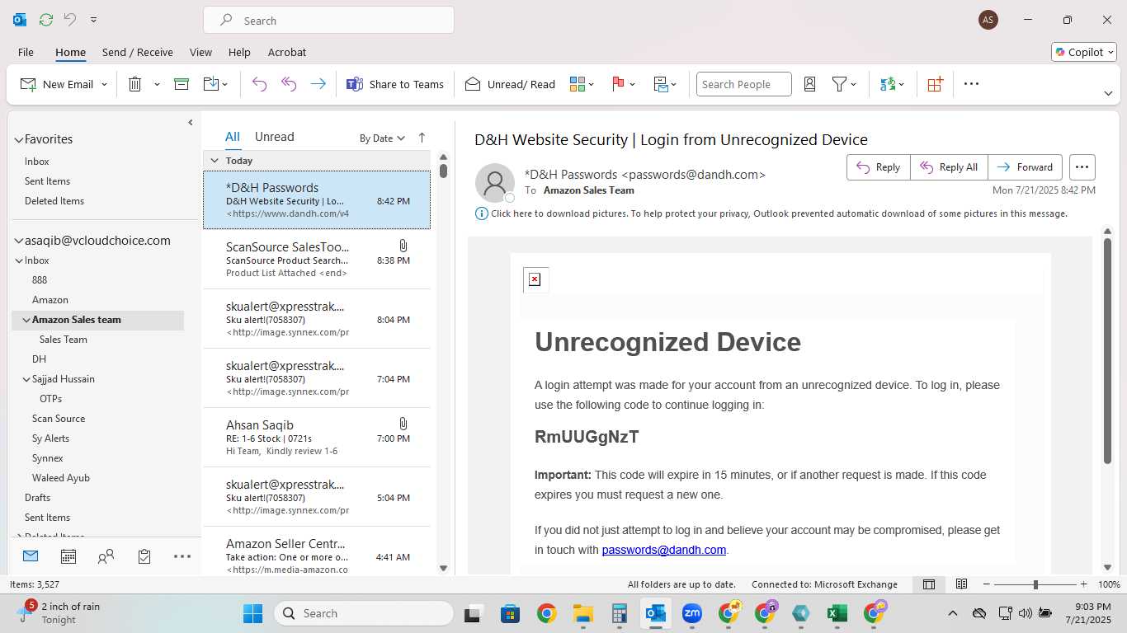This screenshot has width=1127, height=633.
Task: Open more message actions three dots
Action: (x=1082, y=167)
